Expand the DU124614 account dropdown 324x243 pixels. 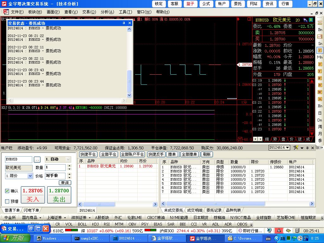click(288, 148)
